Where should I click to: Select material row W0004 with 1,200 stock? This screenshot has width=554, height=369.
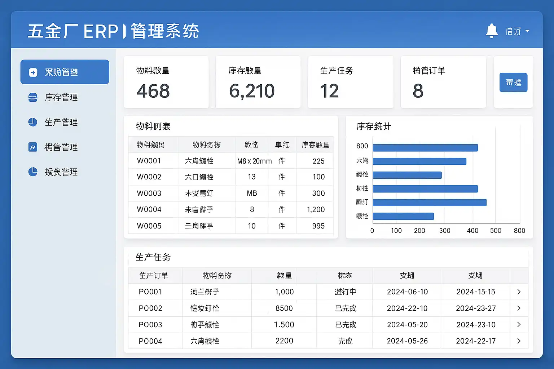pos(230,210)
